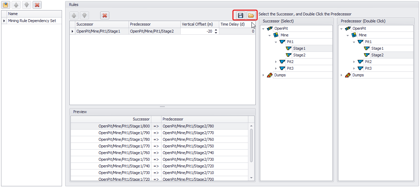Viewport: 420px width, 187px height.
Task: Move dependency set up using arrow above Name list
Action: [x=16, y=5]
